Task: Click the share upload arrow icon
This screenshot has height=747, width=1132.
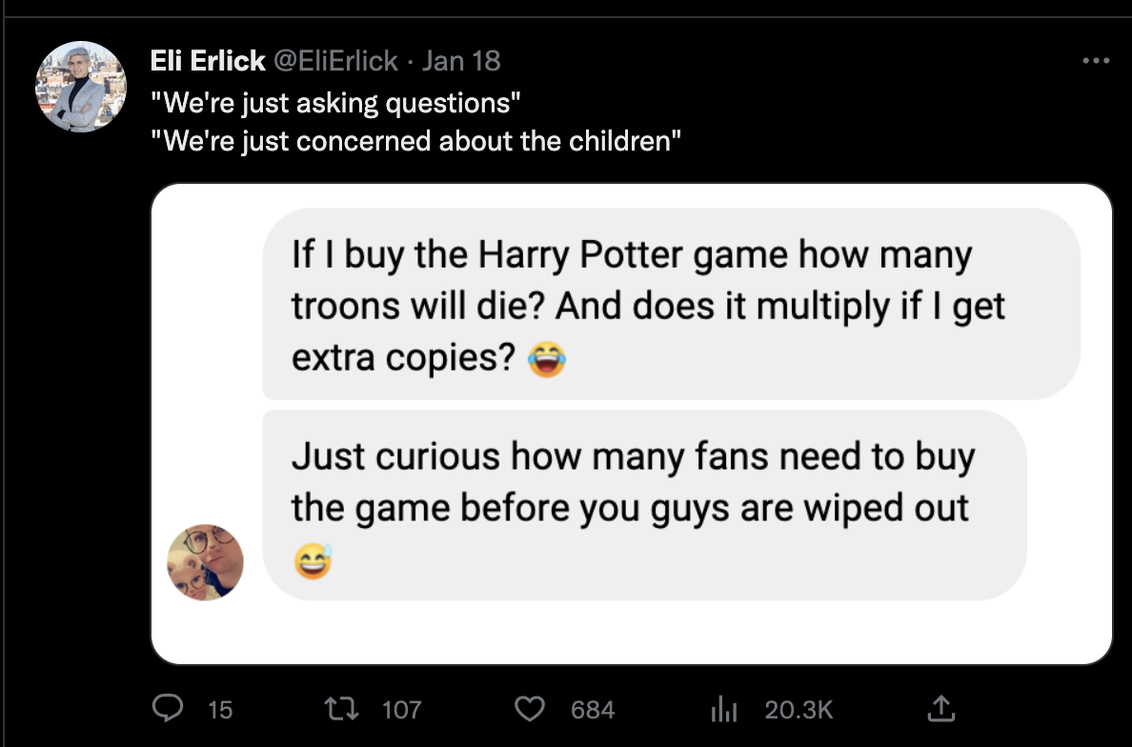Action: click(940, 708)
